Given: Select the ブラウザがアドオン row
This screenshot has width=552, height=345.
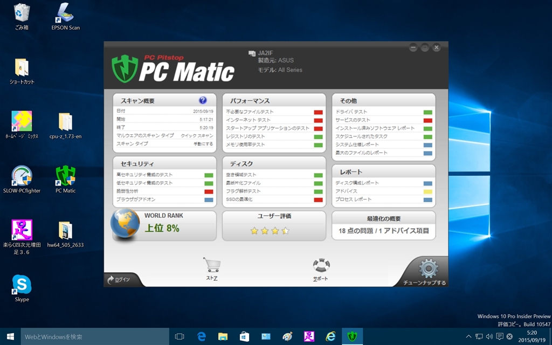Looking at the screenshot, I should (x=165, y=199).
